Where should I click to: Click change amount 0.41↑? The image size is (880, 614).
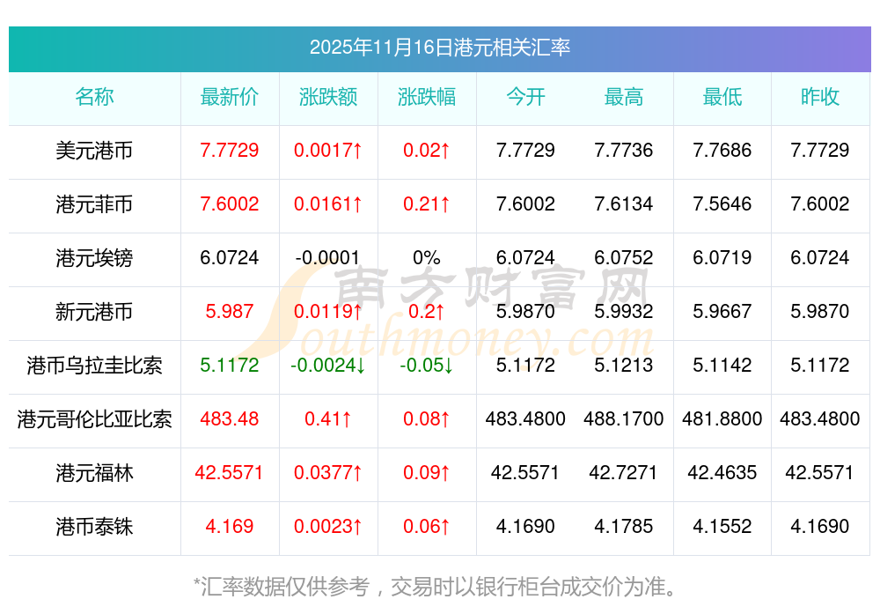pos(327,418)
